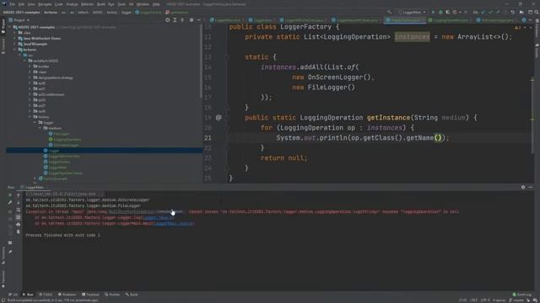Screen dimensions: 540x303
Task: Expand all icon in Project panel header
Action: (175, 20)
